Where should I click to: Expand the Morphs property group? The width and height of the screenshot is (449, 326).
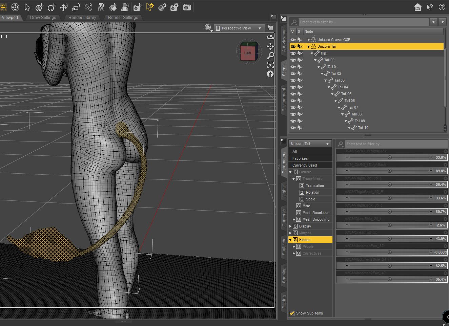coord(290,233)
